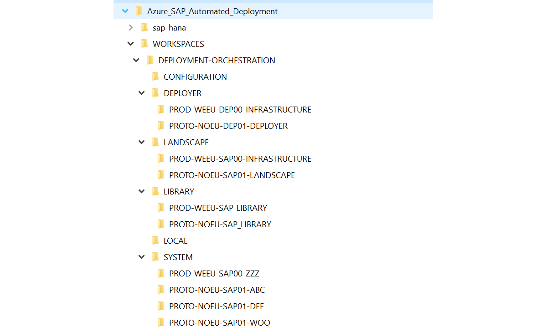This screenshot has height=332, width=547.
Task: Click the Azure_SAP_Automated_Deployment root folder icon
Action: pos(139,11)
